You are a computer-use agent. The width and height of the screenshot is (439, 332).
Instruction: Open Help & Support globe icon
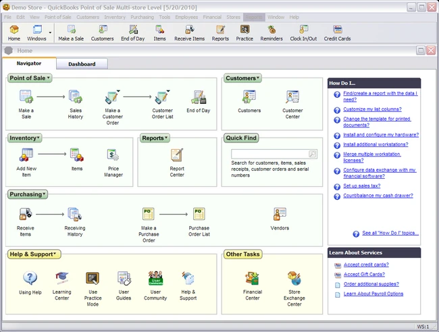188,278
